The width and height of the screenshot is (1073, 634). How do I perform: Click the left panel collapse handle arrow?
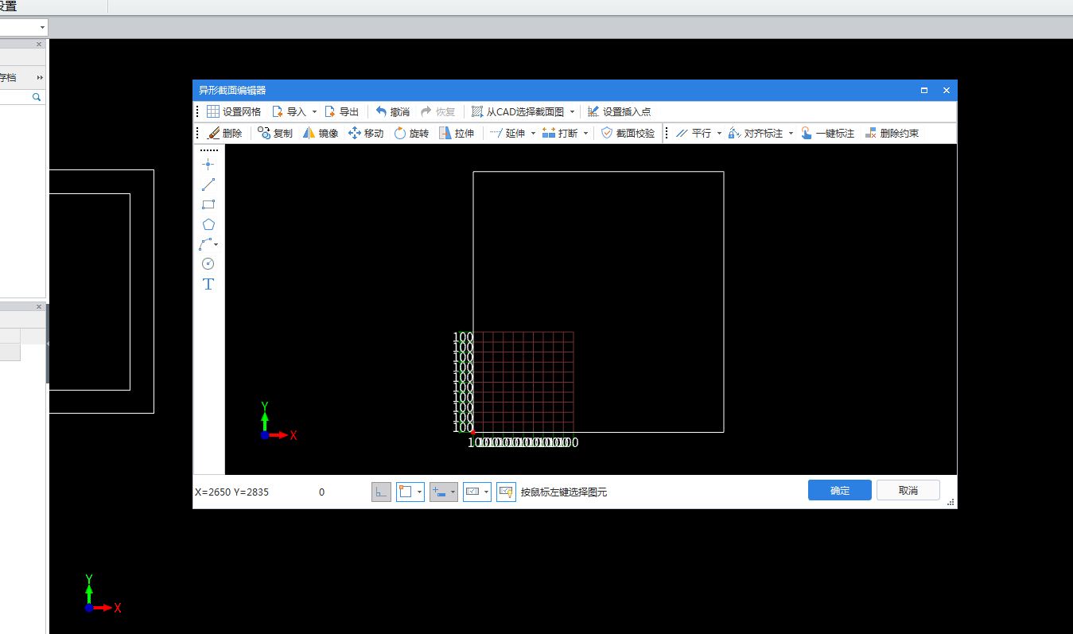pos(48,344)
